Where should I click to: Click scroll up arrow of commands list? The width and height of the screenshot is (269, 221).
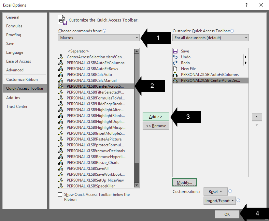point(136,51)
